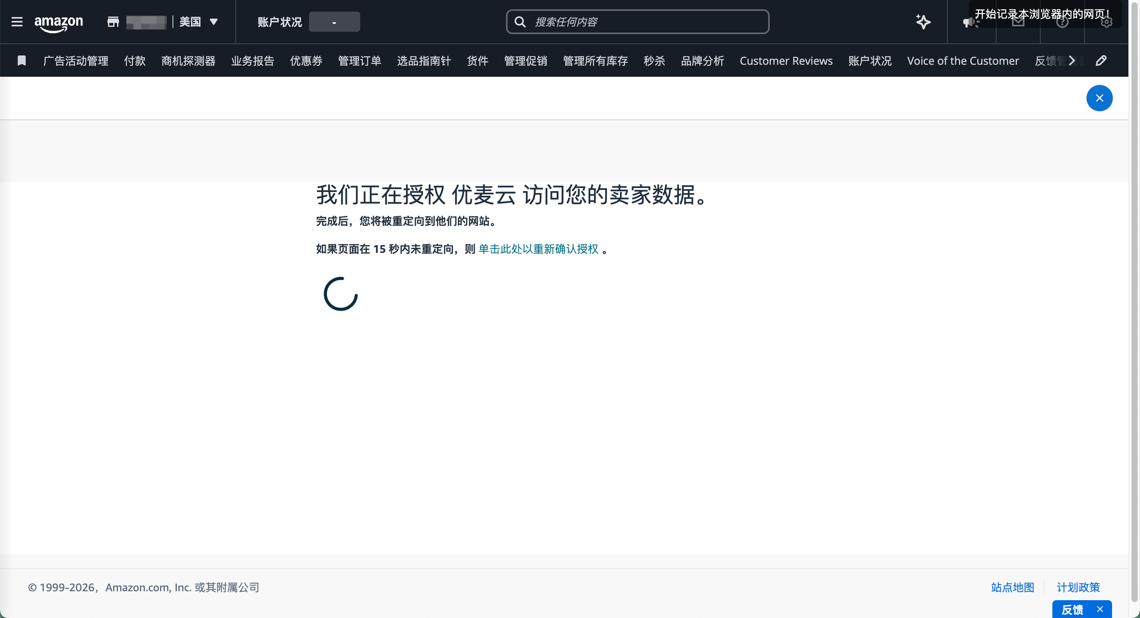Image resolution: width=1140 pixels, height=618 pixels.
Task: Click the Amazon logo
Action: coord(59,23)
